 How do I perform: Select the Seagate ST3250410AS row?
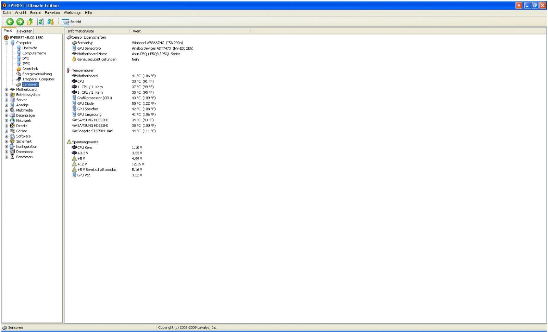click(114, 131)
